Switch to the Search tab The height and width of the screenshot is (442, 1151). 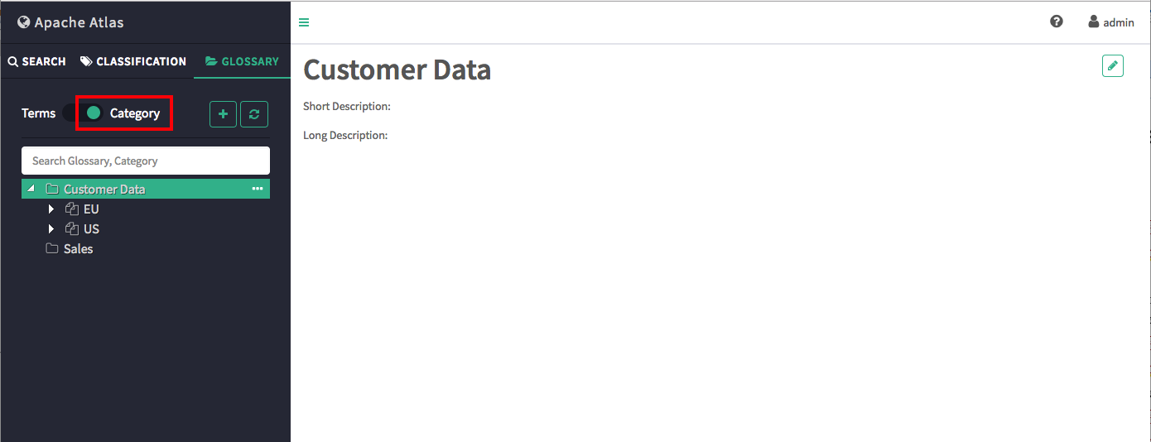[37, 61]
